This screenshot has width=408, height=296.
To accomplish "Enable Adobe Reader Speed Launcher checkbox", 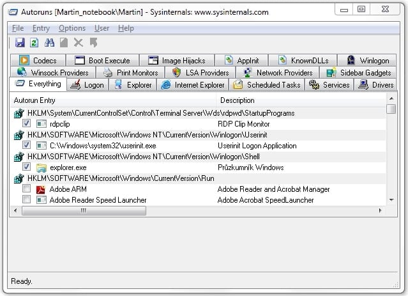I will coord(26,199).
